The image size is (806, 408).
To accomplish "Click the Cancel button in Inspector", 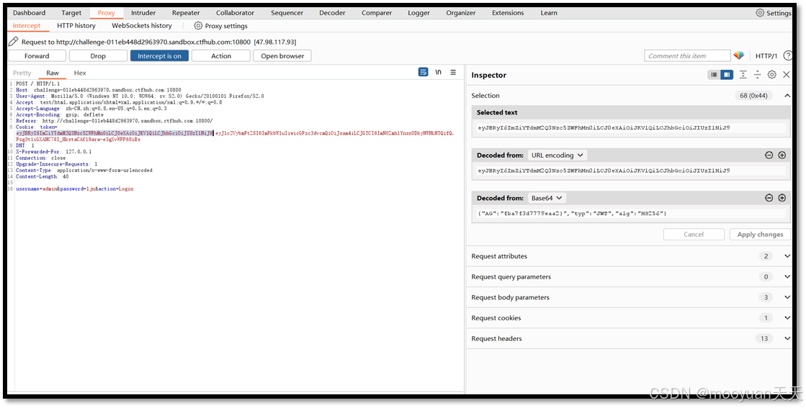I will [694, 234].
